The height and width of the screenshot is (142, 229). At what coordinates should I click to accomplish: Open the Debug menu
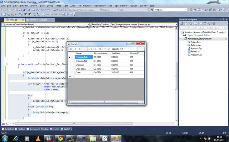pos(50,6)
